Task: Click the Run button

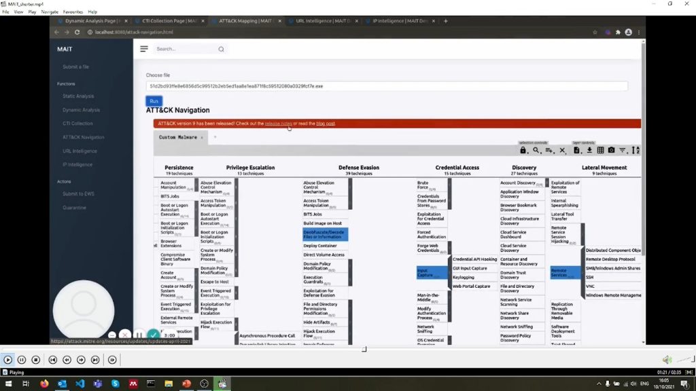Action: click(154, 101)
